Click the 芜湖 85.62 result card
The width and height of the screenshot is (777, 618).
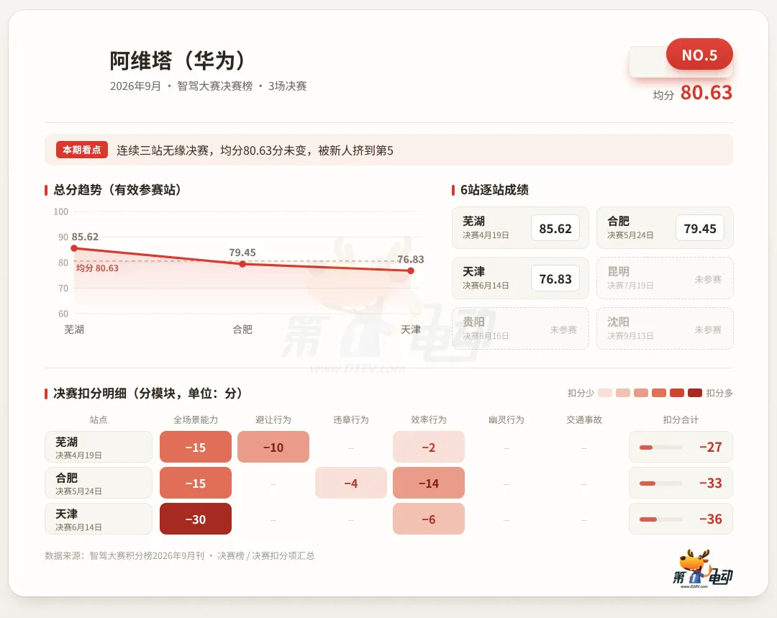520,228
